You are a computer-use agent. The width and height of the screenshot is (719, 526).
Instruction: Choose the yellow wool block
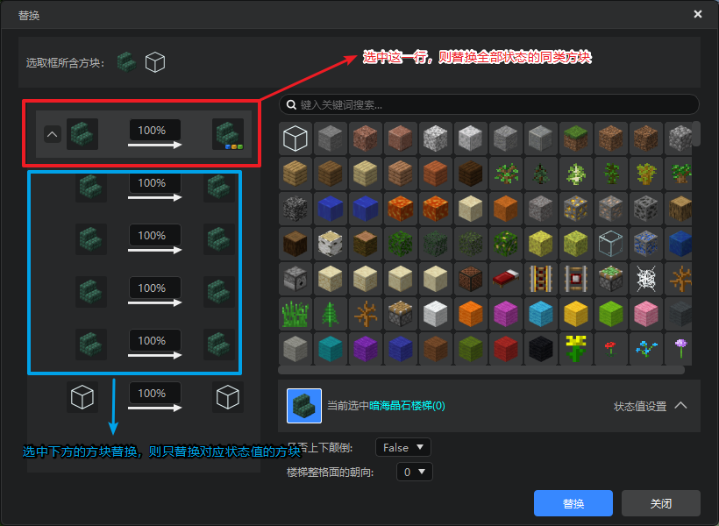(x=575, y=314)
